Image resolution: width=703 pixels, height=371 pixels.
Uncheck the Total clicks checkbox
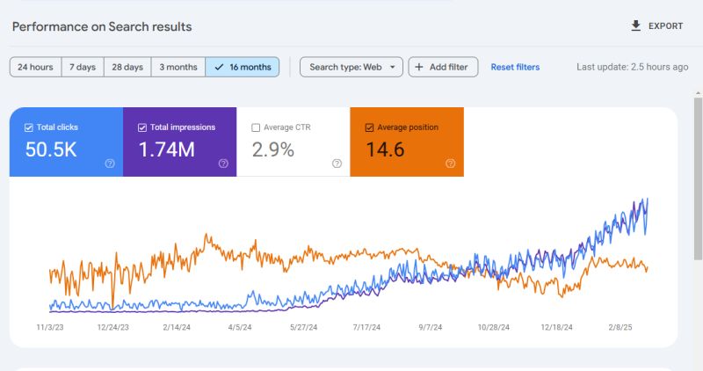29,127
